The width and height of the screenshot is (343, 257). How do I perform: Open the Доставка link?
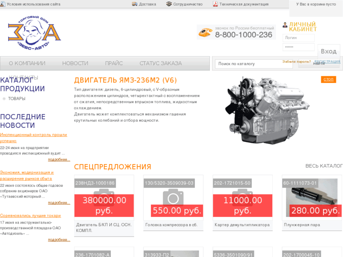coord(147,4)
